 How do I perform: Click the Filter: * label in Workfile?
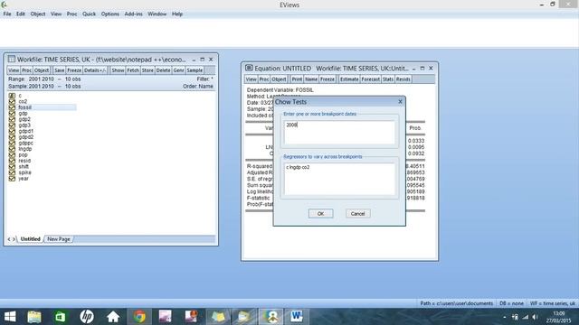point(205,79)
